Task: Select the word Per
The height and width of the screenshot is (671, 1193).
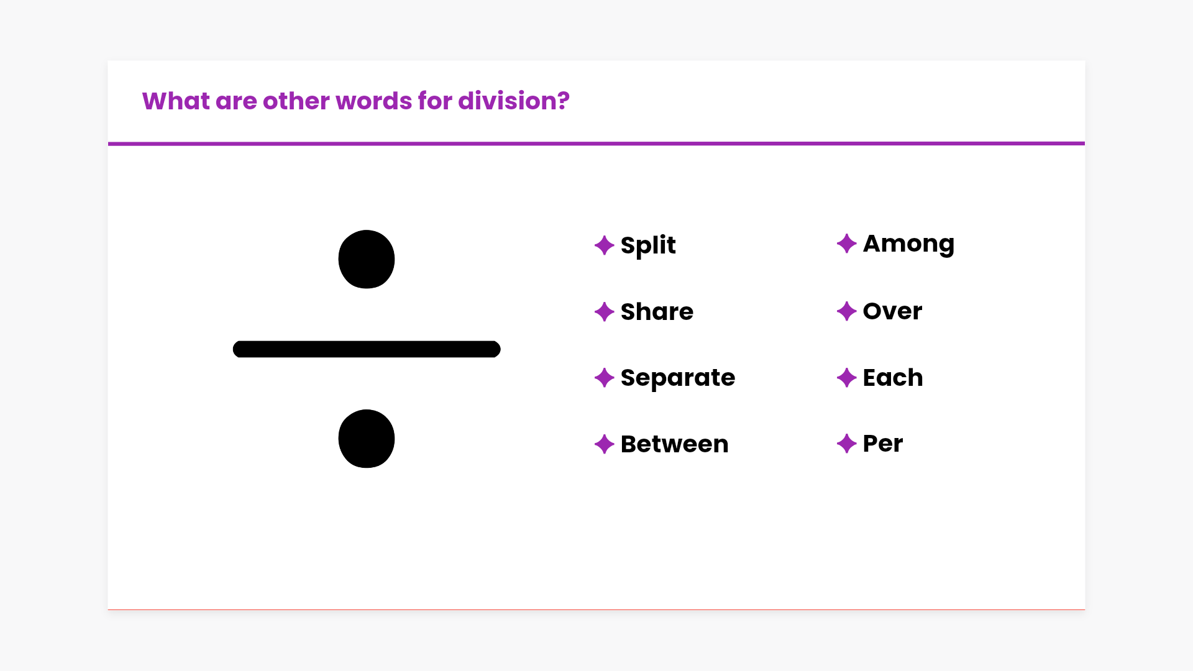Action: pos(882,444)
